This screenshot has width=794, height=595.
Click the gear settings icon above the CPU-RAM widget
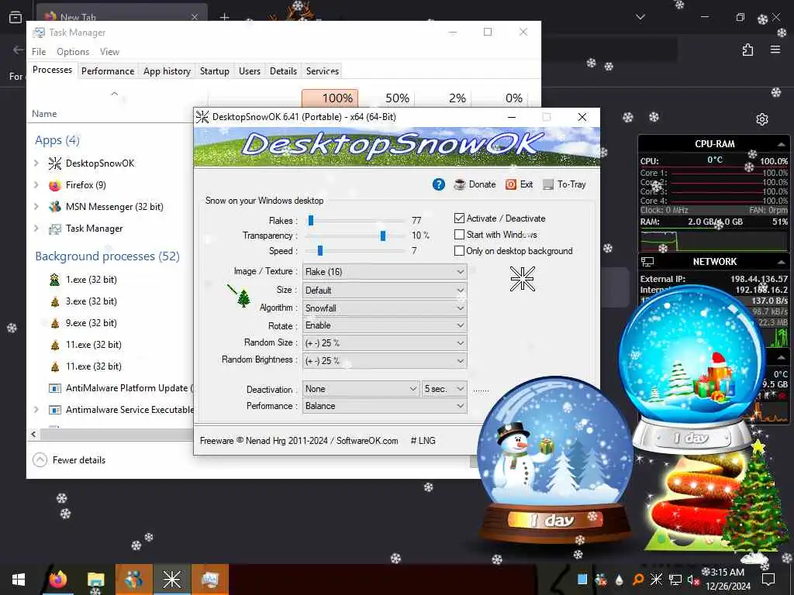tap(762, 119)
